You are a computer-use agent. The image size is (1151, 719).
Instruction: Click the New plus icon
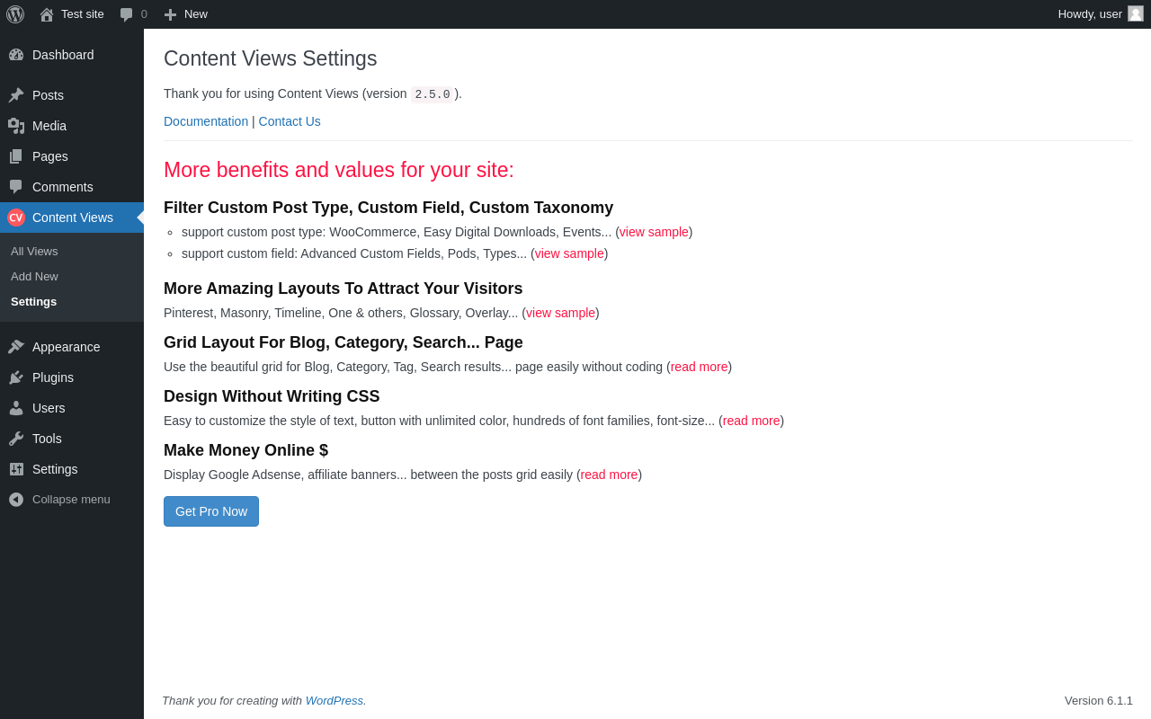pyautogui.click(x=170, y=14)
